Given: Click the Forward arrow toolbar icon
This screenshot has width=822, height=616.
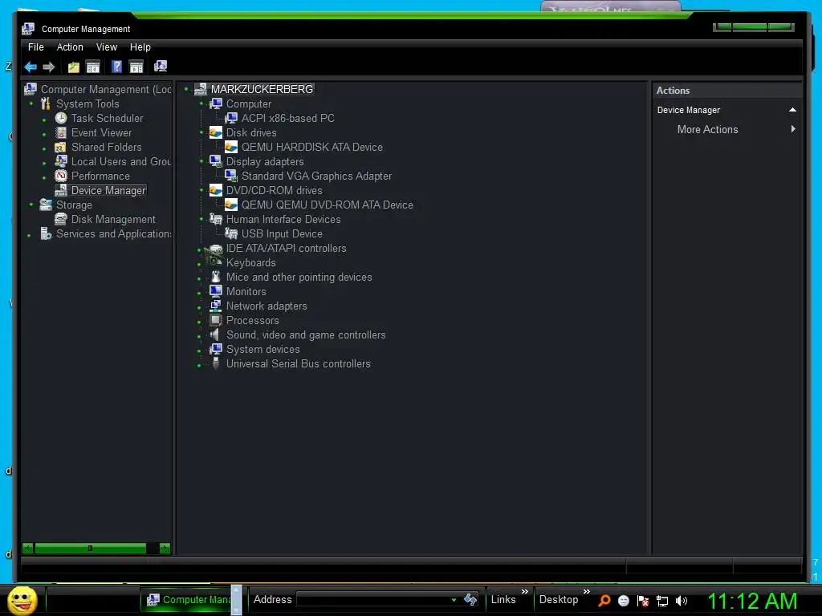Looking at the screenshot, I should [x=49, y=67].
